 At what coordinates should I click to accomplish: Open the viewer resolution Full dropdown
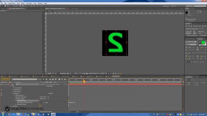click(x=79, y=73)
